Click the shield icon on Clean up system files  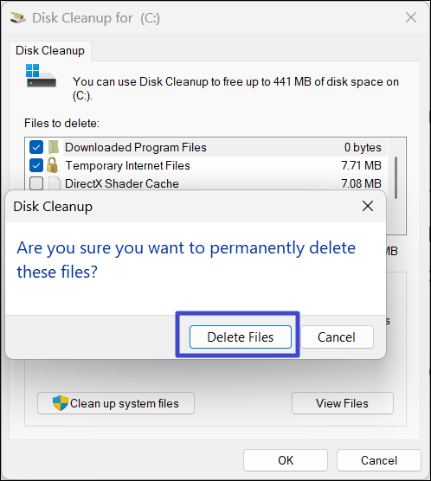(61, 403)
